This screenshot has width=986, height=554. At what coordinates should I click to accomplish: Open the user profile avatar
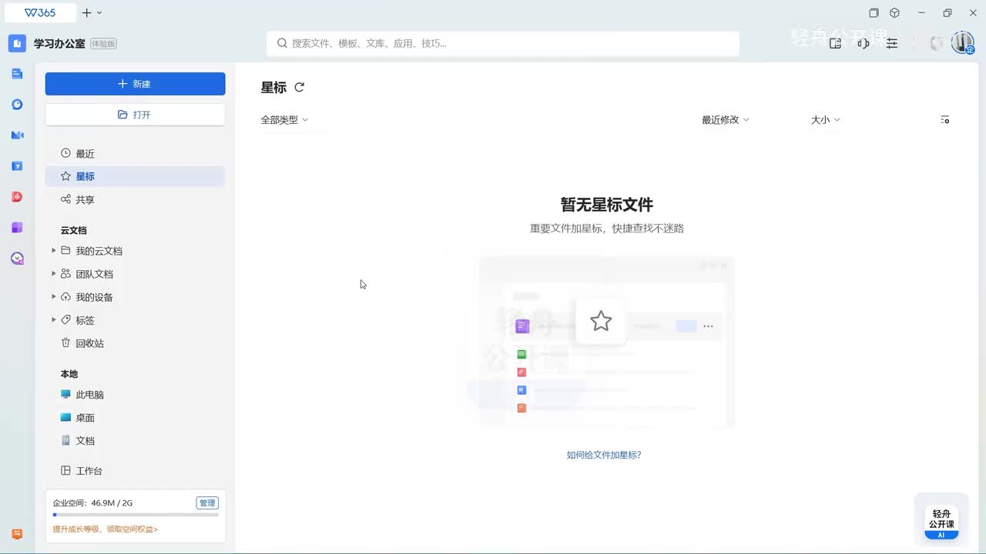pyautogui.click(x=963, y=42)
